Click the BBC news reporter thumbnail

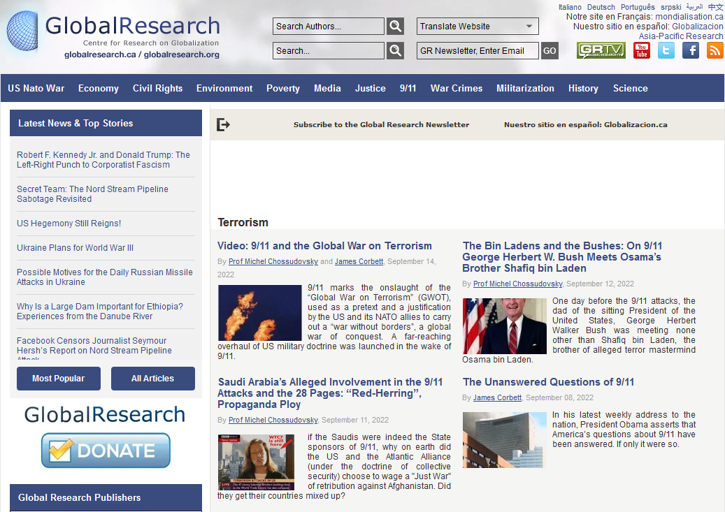click(256, 462)
